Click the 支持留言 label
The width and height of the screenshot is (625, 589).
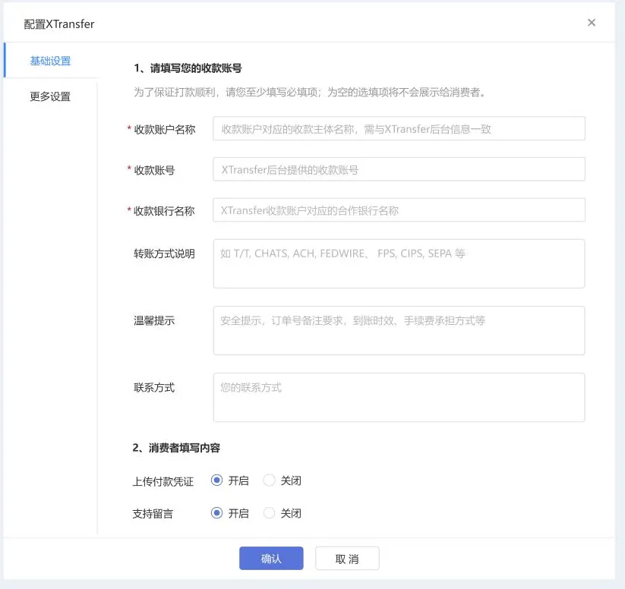pos(153,514)
